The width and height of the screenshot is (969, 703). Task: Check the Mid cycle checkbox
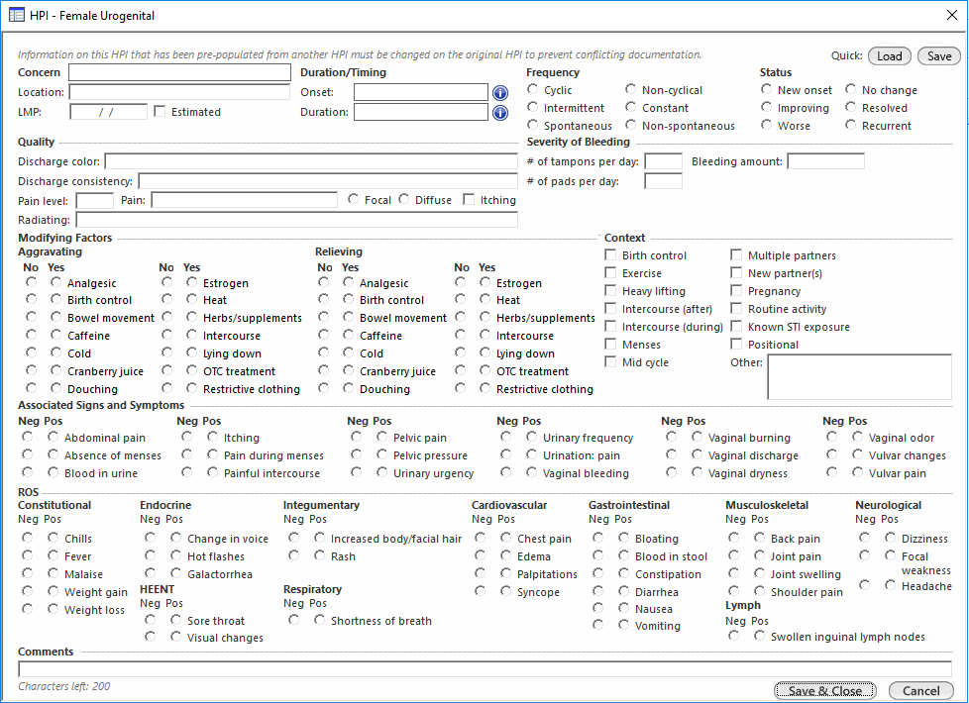(610, 362)
